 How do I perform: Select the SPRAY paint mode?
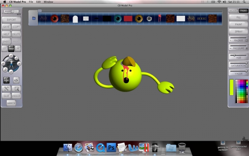[238, 32]
